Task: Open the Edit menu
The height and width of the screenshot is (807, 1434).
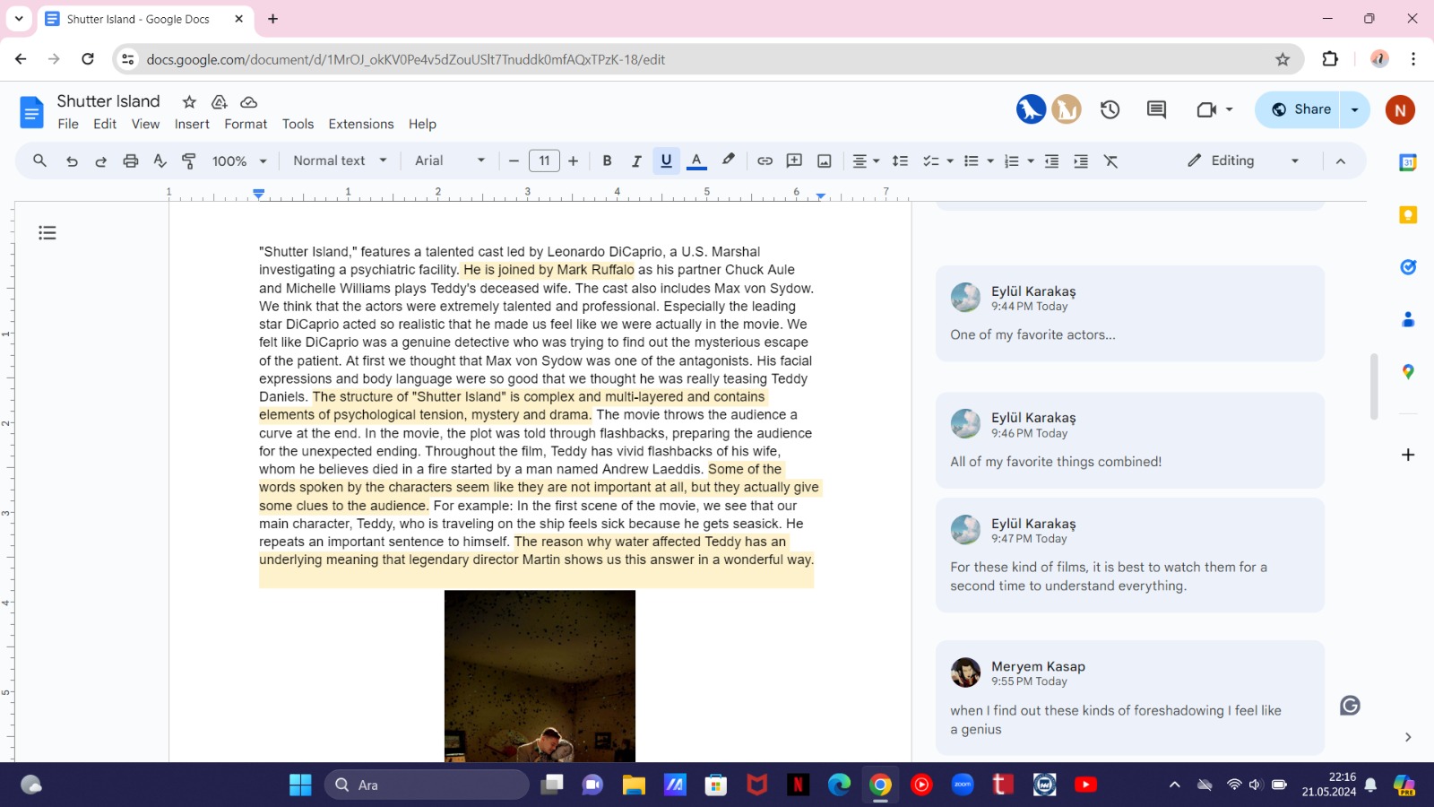Action: 105,124
